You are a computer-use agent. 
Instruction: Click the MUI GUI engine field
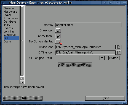73,58
